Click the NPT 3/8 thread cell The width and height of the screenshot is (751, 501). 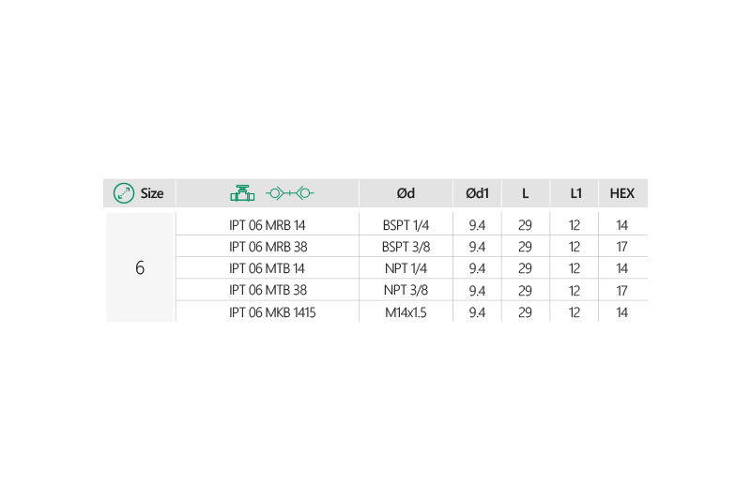tap(406, 290)
